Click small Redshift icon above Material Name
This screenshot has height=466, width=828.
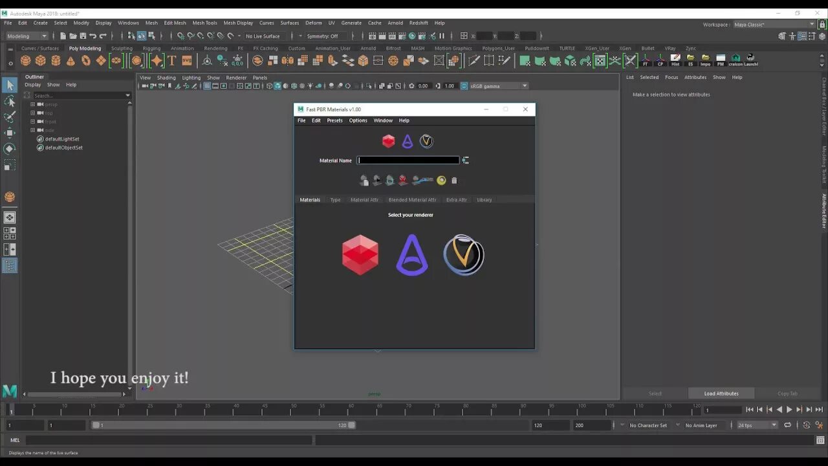[388, 141]
